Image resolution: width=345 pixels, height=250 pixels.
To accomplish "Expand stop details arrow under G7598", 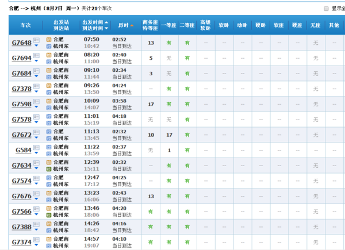I will pyautogui.click(x=36, y=107).
